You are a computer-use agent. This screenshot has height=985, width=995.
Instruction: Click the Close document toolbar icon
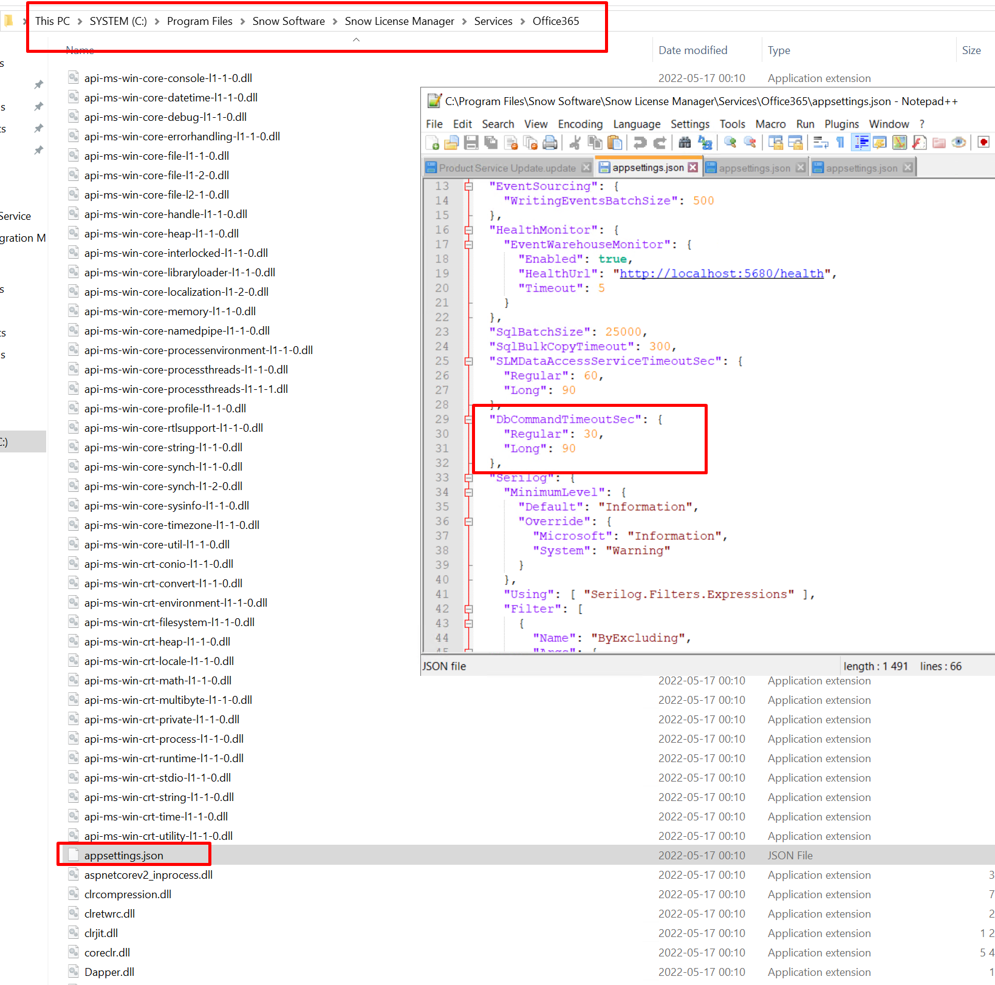click(511, 143)
